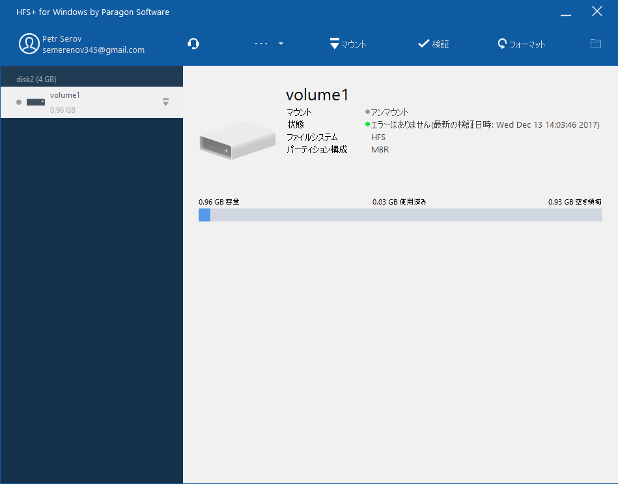The width and height of the screenshot is (618, 484).
Task: Click the マウント (Mount) toolbar button
Action: [x=348, y=44]
